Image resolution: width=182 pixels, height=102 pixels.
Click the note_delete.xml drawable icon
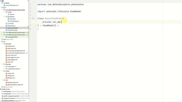click(x=6, y=60)
